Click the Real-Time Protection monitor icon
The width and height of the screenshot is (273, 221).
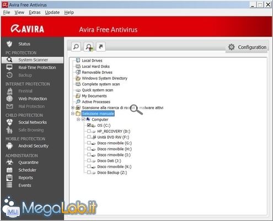(9, 67)
